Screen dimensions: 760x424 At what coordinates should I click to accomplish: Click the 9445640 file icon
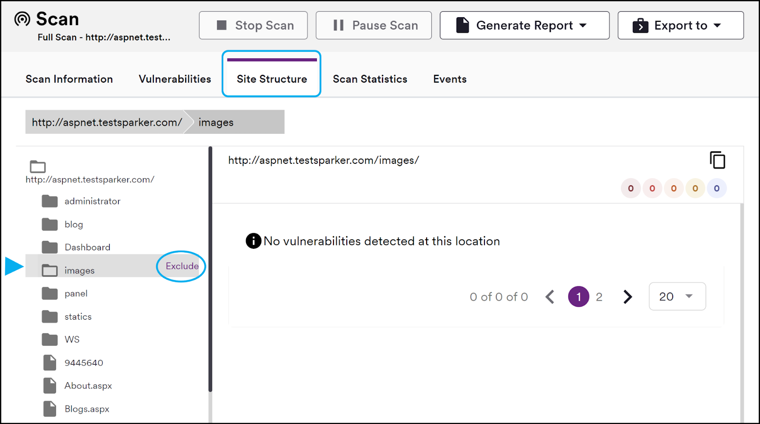[x=49, y=363]
